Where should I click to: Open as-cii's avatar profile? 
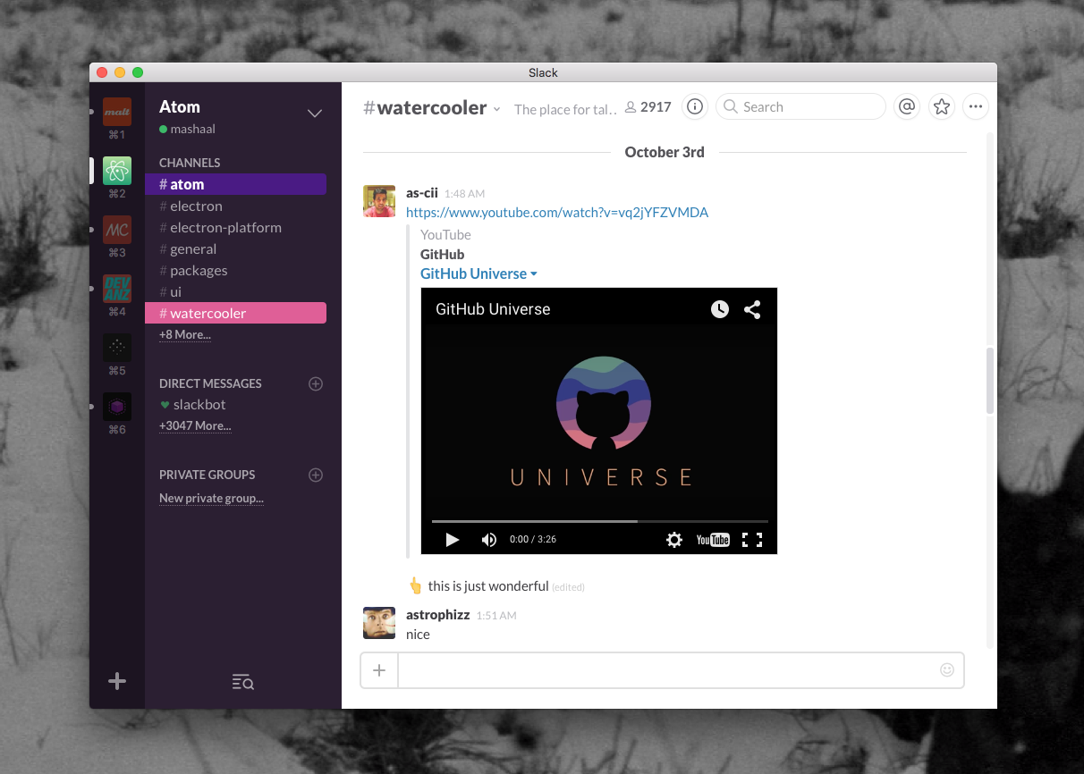click(379, 201)
